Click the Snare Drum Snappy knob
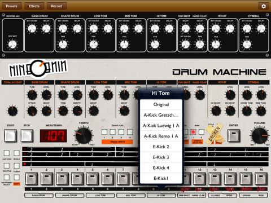 coord(77,111)
